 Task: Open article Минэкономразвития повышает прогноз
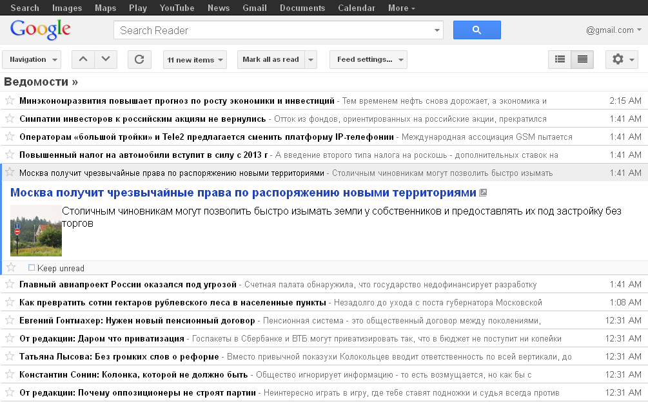tap(177, 101)
